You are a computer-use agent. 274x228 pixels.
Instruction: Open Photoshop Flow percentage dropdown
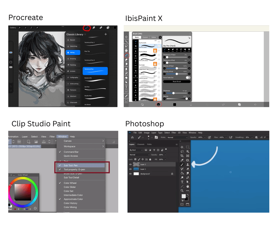[226, 137]
